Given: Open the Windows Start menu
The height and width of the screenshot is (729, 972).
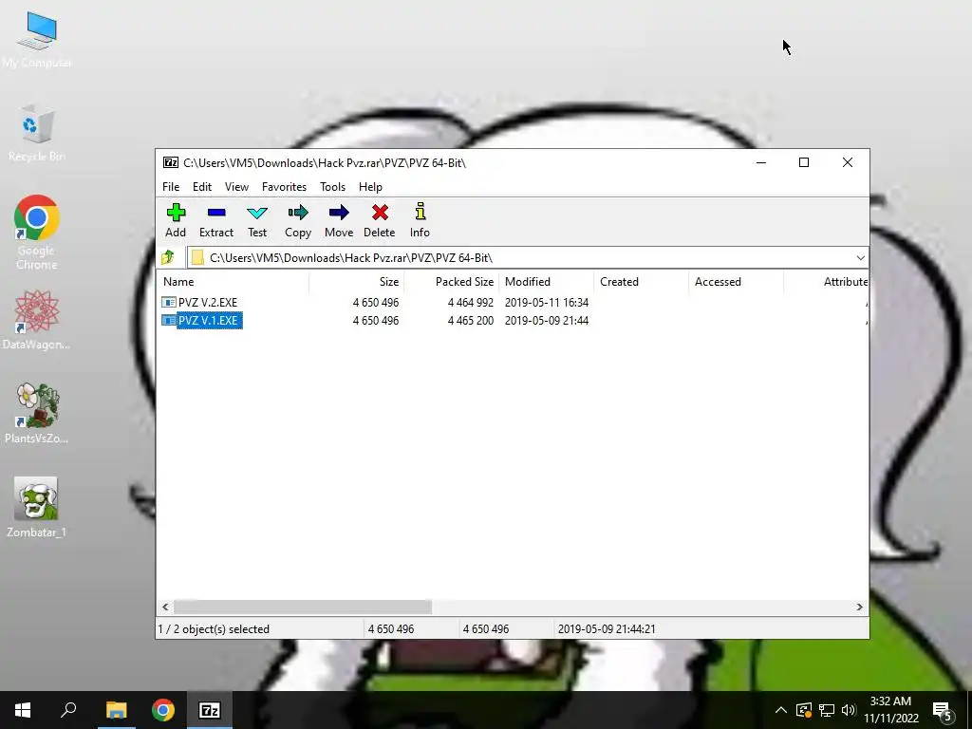Looking at the screenshot, I should pos(23,710).
